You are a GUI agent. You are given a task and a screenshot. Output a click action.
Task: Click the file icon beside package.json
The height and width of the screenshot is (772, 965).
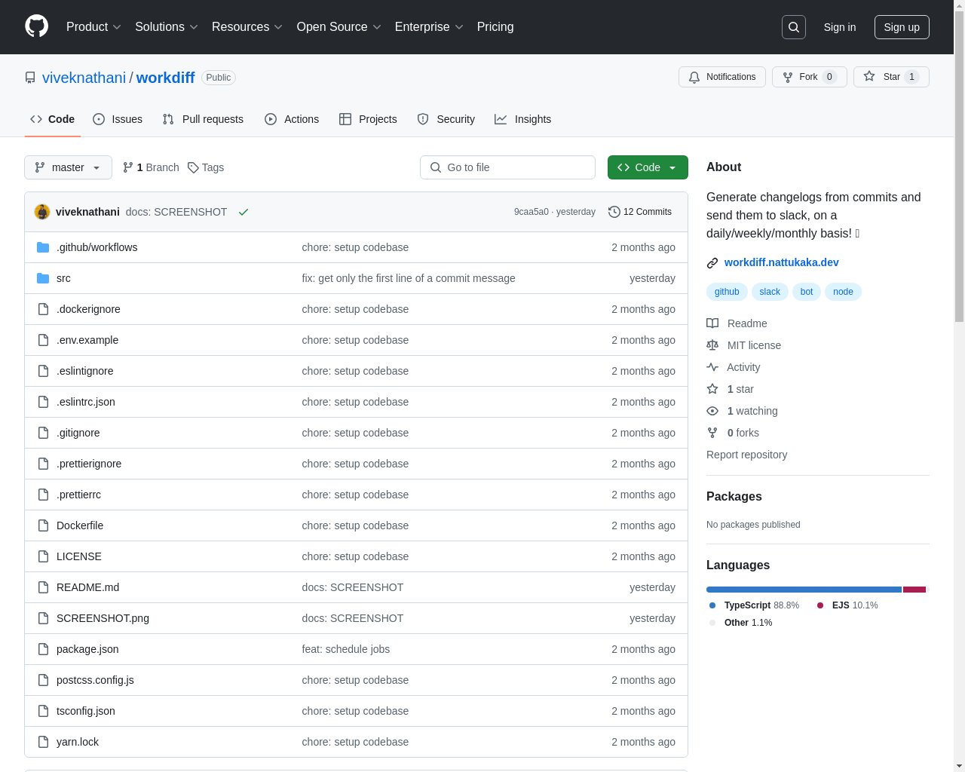click(43, 649)
